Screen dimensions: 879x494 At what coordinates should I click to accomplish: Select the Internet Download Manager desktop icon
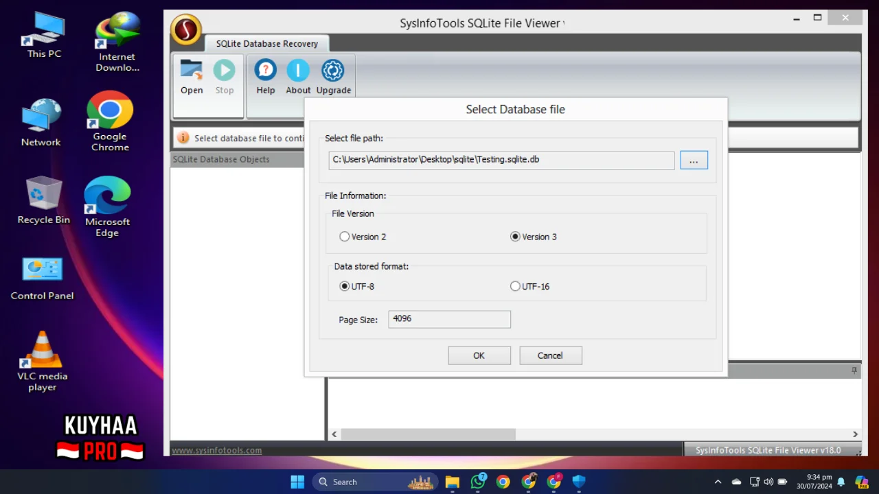(117, 43)
